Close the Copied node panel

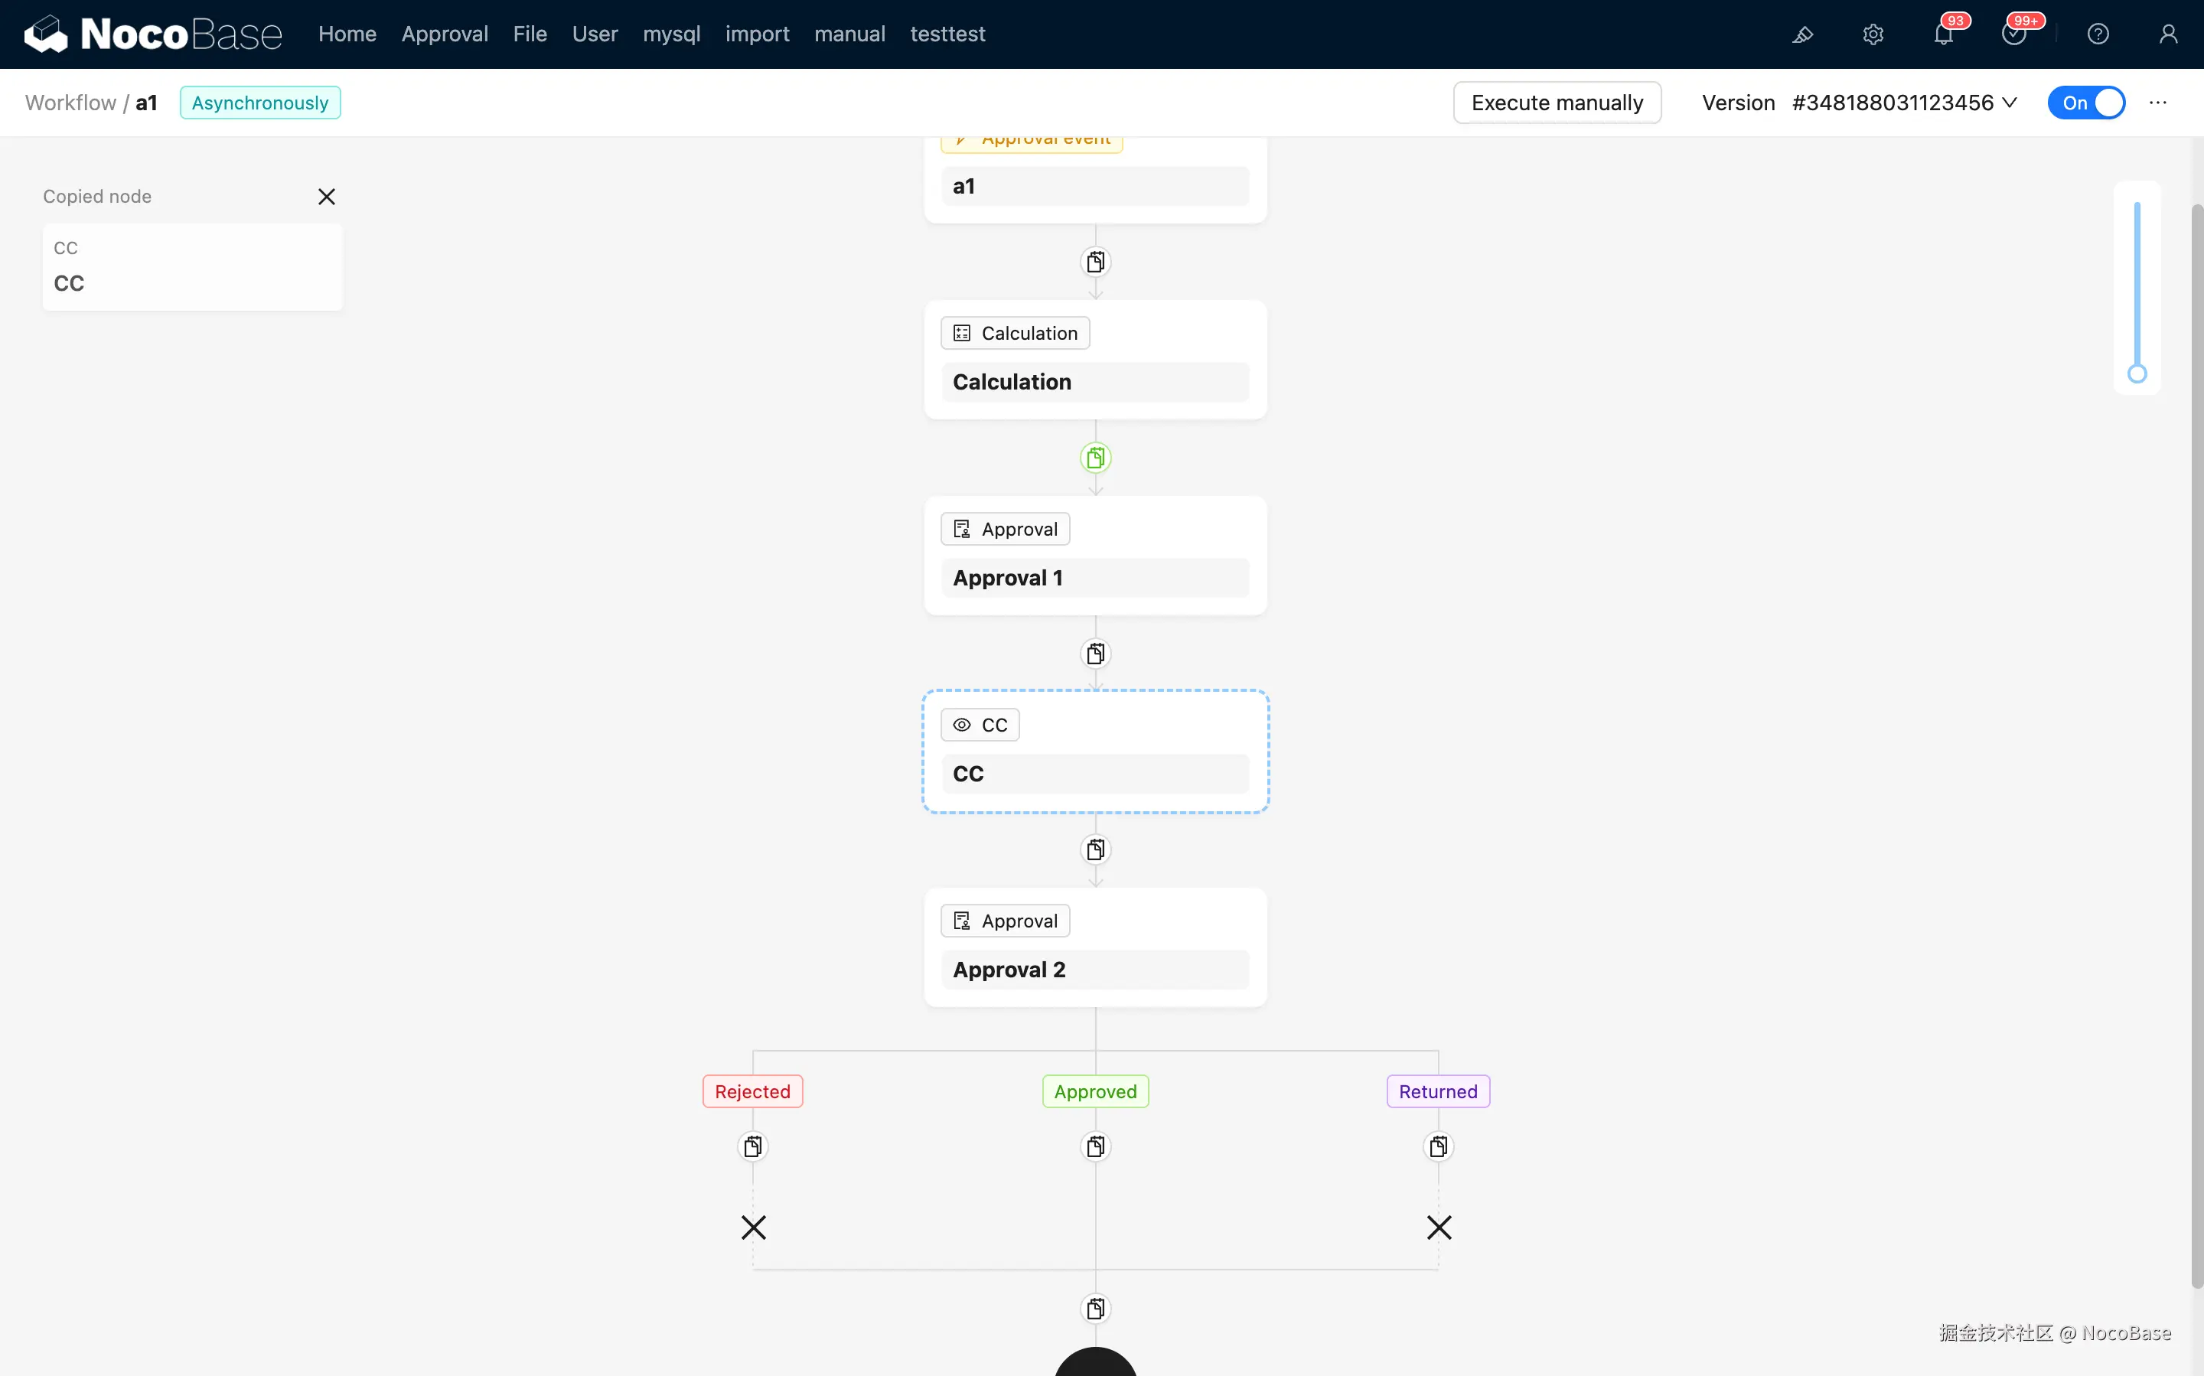coord(327,197)
